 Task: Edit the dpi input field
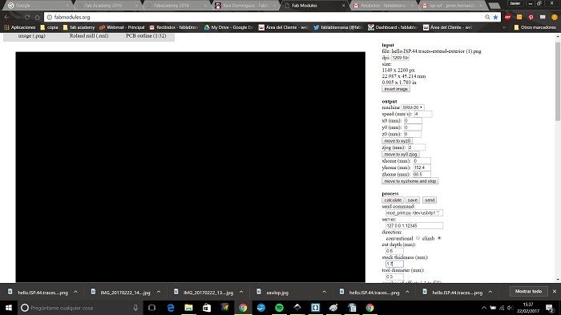point(400,58)
